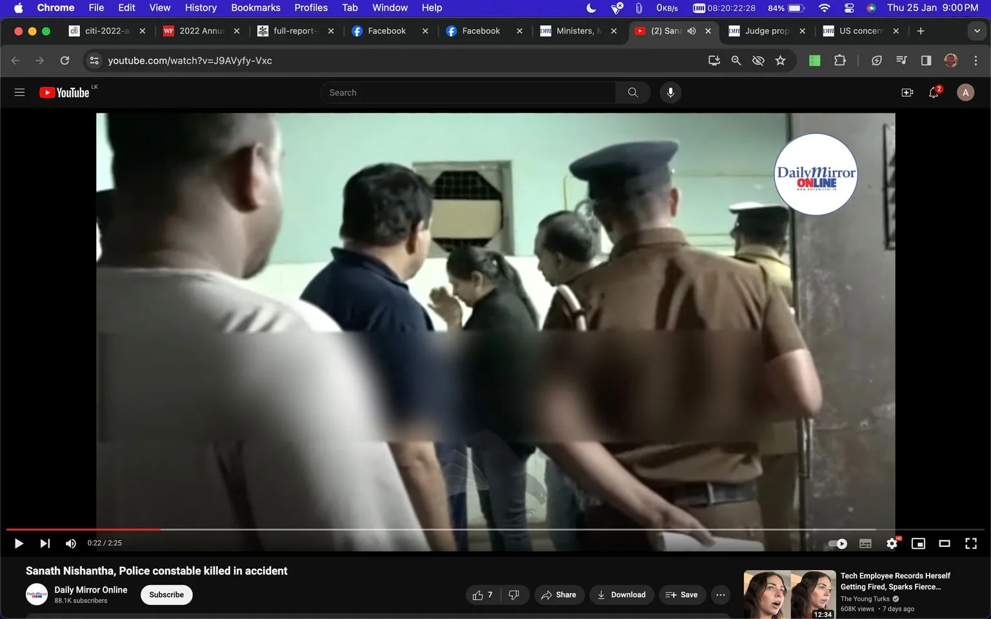Screen dimensions: 991x619
Task: Toggle subtitles closed captions
Action: click(866, 544)
